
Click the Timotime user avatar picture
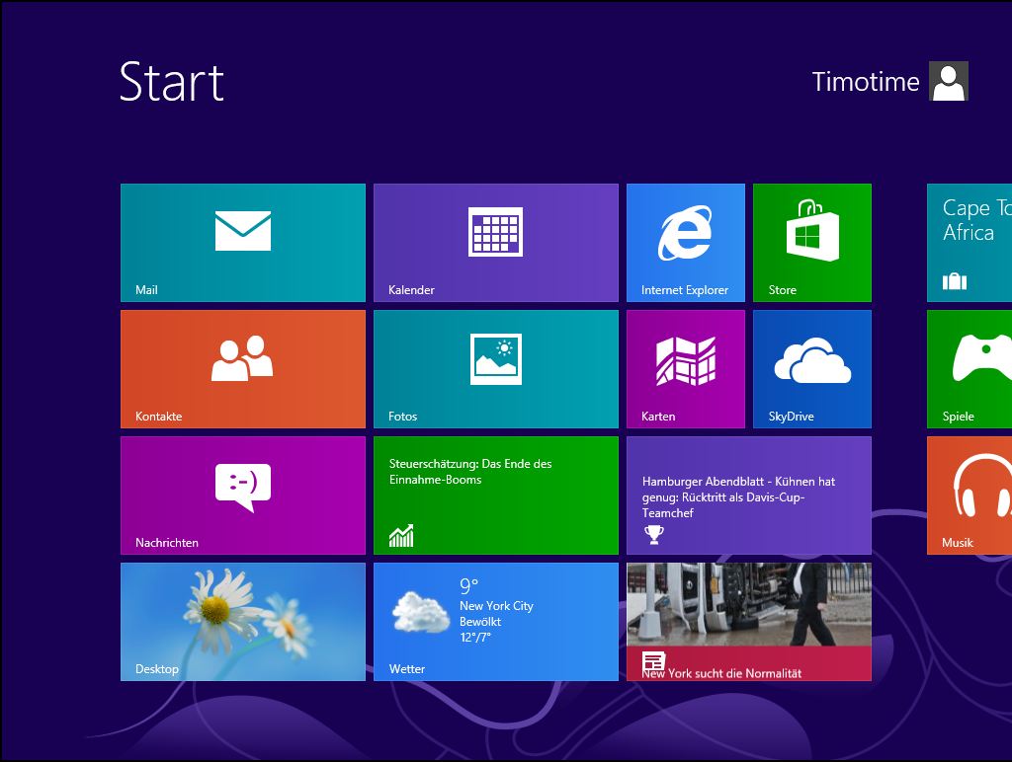[x=948, y=81]
